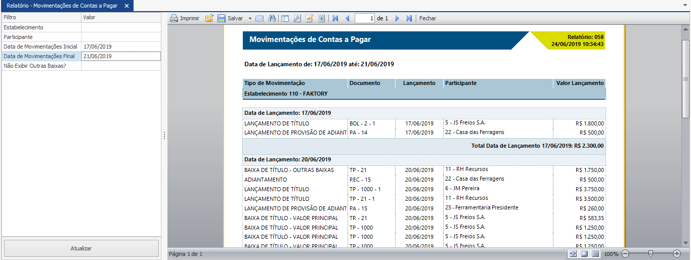Viewport: 691px width, 260px height.
Task: Click the Imprimir printer icon
Action: 174,18
